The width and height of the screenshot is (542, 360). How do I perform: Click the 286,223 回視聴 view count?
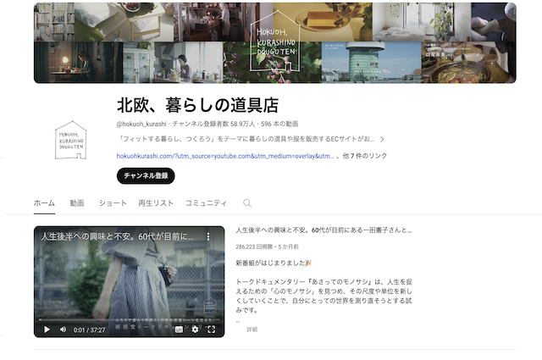pos(254,246)
